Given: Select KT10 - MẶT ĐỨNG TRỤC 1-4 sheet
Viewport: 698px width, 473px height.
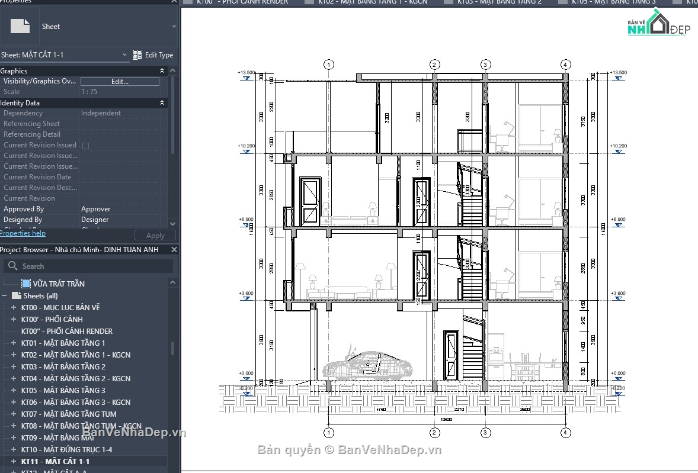Looking at the screenshot, I should (x=67, y=449).
